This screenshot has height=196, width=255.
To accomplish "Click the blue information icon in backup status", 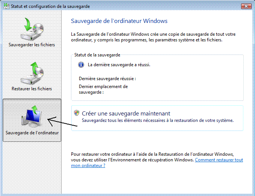I will [81, 65].
